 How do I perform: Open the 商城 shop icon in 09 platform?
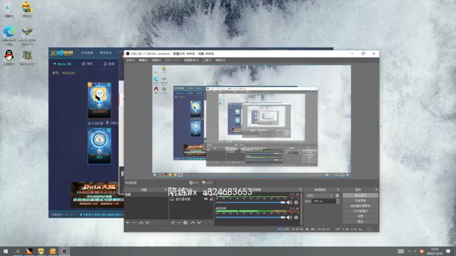coord(87,64)
